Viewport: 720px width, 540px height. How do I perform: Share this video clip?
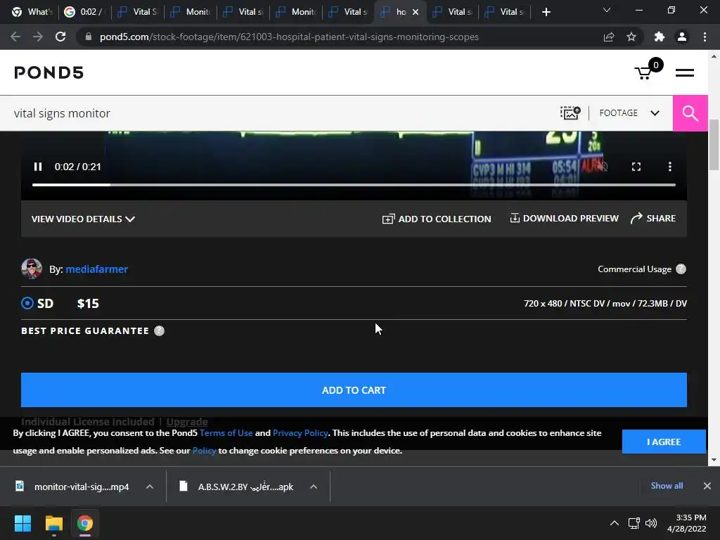pyautogui.click(x=653, y=219)
